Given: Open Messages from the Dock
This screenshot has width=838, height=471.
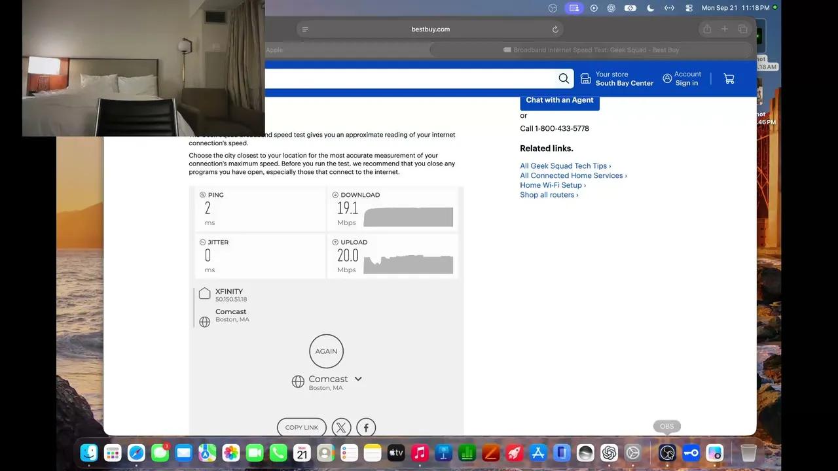Looking at the screenshot, I should click(160, 453).
